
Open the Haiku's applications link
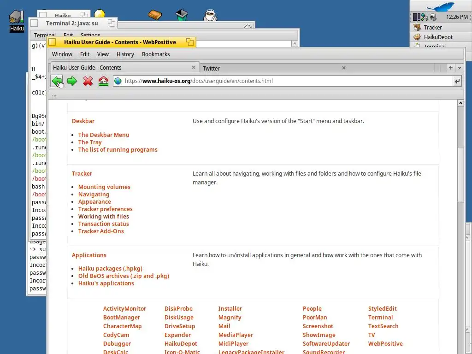click(x=106, y=283)
